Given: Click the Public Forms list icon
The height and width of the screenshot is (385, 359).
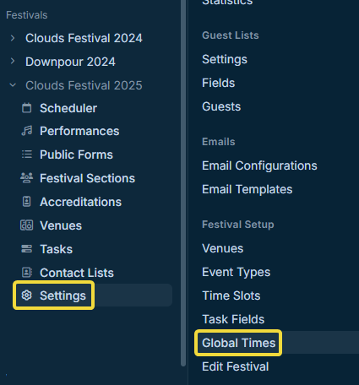Looking at the screenshot, I should (27, 155).
